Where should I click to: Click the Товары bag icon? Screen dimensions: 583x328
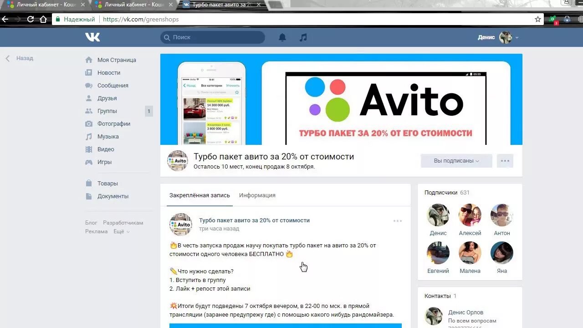click(x=89, y=183)
